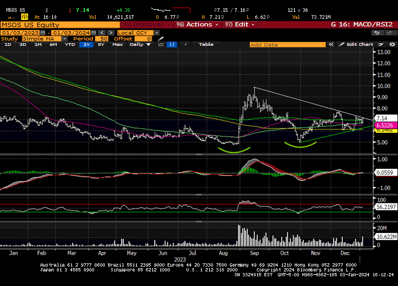398x286 pixels.
Task: Click the volume 10.622M value label
Action: pos(386,237)
